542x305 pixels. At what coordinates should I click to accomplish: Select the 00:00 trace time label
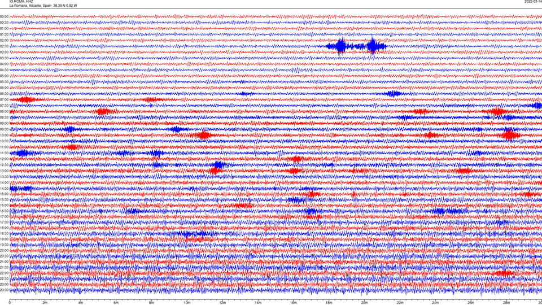[4, 16]
